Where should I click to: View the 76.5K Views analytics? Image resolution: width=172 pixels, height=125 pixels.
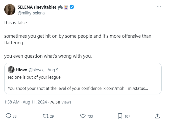(x=61, y=102)
